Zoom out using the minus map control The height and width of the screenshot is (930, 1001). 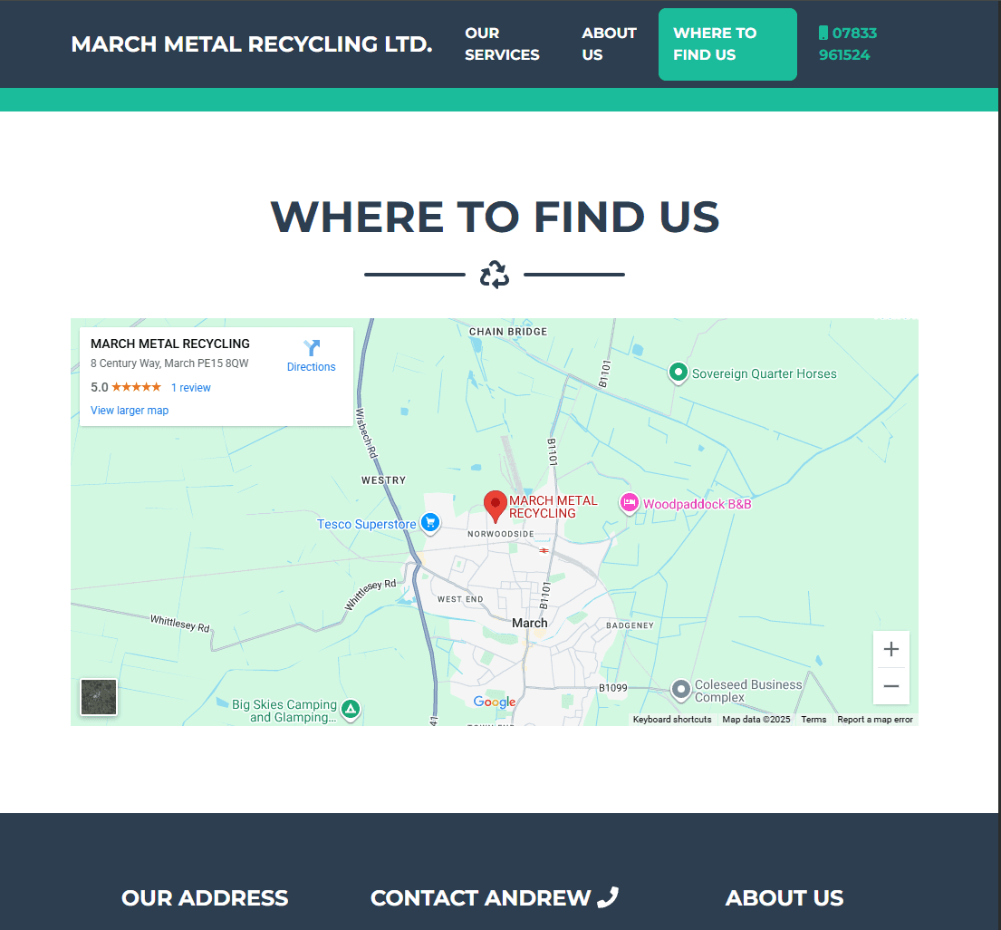click(891, 686)
